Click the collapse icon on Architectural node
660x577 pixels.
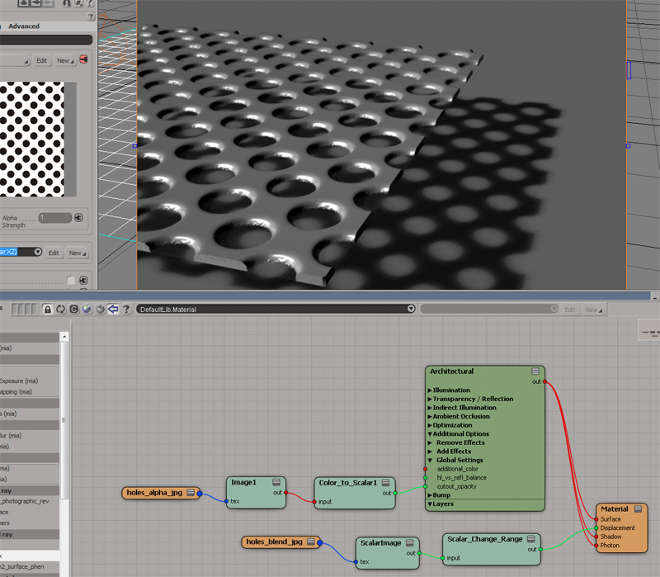pos(535,371)
